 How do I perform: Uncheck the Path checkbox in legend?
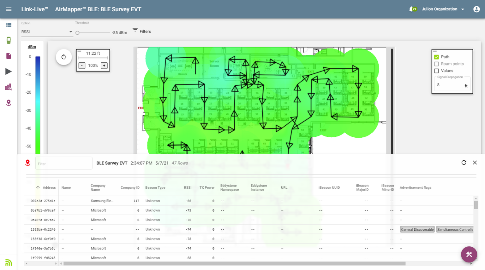tap(437, 57)
